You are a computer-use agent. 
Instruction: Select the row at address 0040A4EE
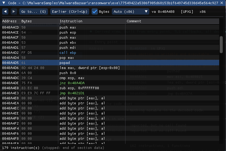111,113
